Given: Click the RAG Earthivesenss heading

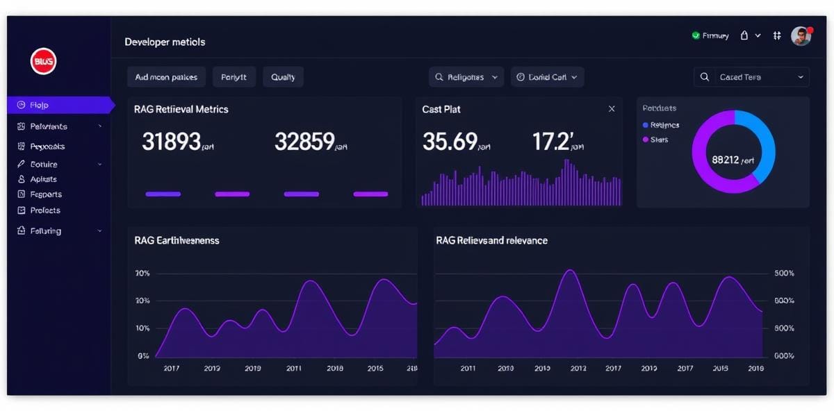Looking at the screenshot, I should pyautogui.click(x=177, y=240).
